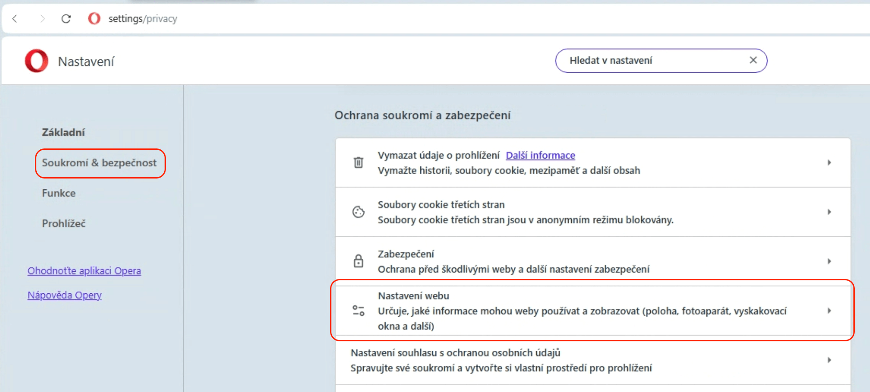This screenshot has width=870, height=392.
Task: Expand the Nastavení webu row arrow
Action: [x=829, y=310]
